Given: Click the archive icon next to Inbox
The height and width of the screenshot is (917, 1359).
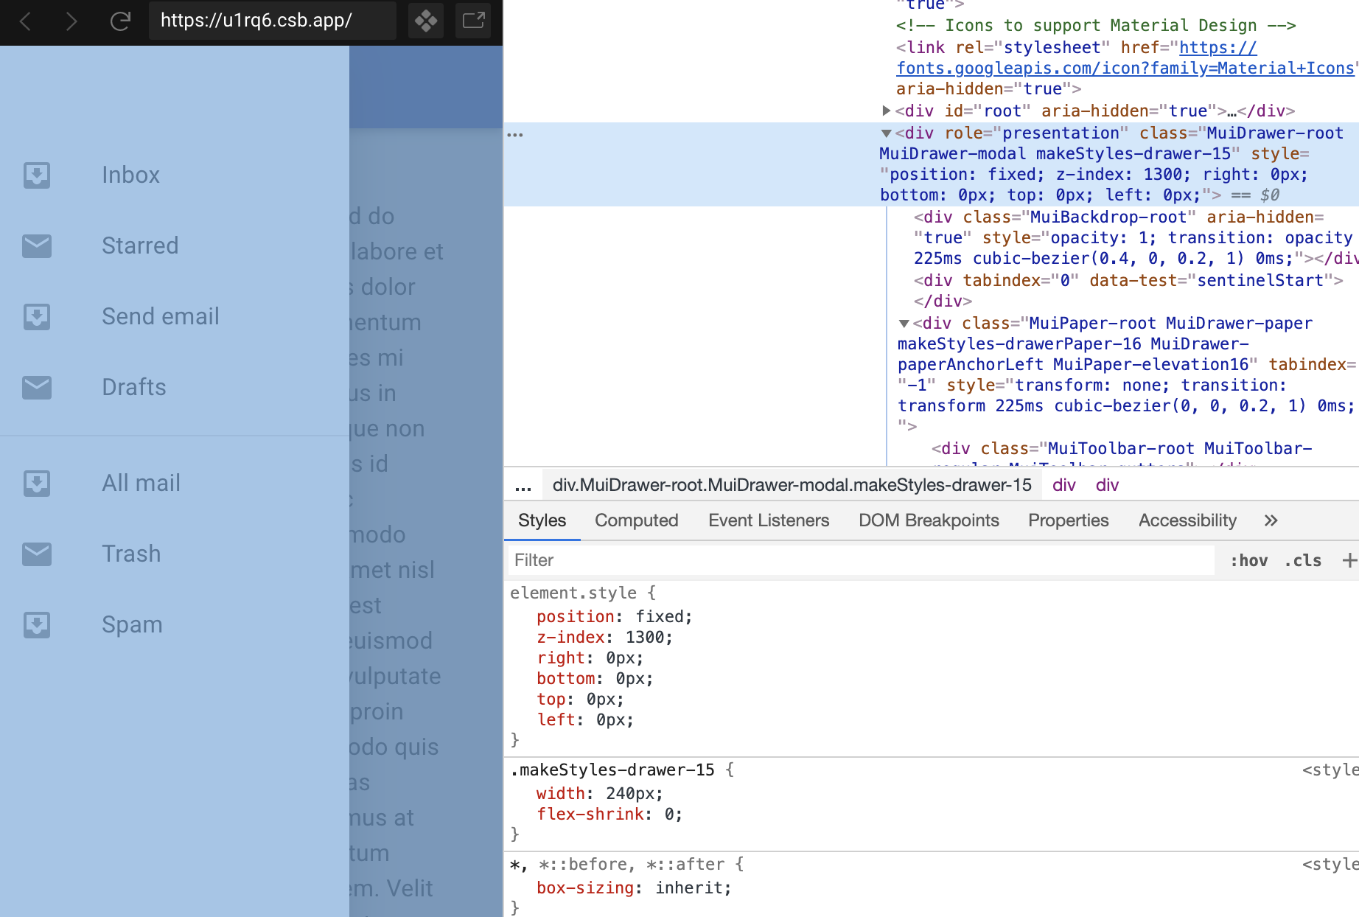Looking at the screenshot, I should 36,175.
